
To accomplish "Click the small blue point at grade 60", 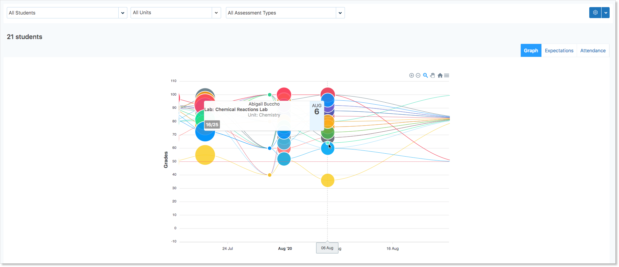I will point(270,148).
